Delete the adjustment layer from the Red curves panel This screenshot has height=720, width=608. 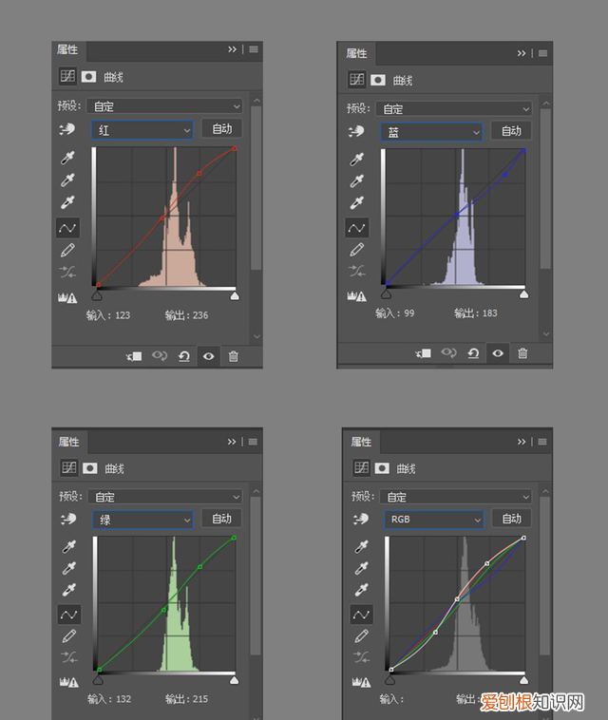pyautogui.click(x=234, y=356)
